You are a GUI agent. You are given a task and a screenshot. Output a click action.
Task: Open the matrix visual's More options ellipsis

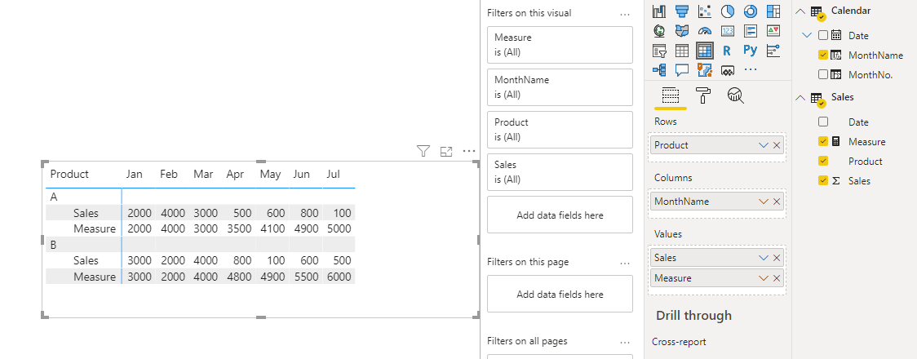(469, 152)
